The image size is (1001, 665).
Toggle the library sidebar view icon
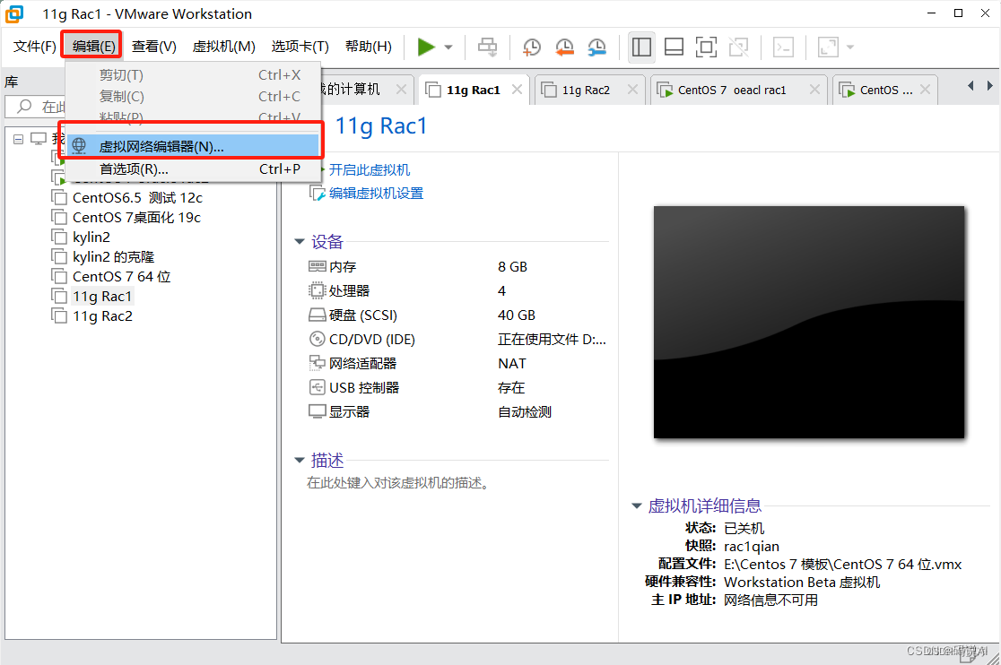(x=641, y=47)
